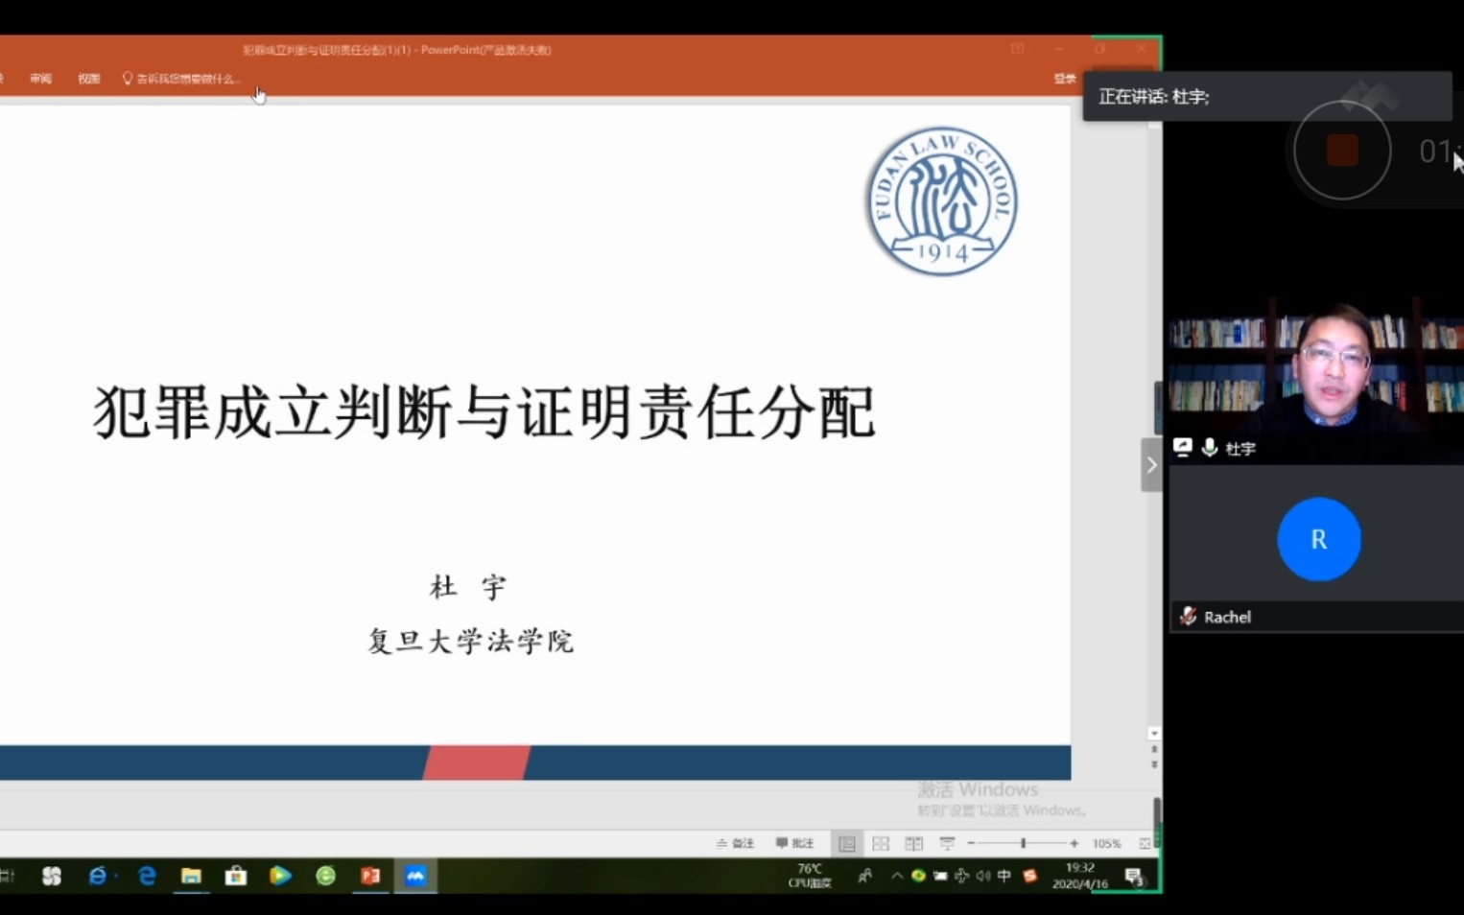Open the People icon in system tray
This screenshot has width=1464, height=915.
click(865, 876)
